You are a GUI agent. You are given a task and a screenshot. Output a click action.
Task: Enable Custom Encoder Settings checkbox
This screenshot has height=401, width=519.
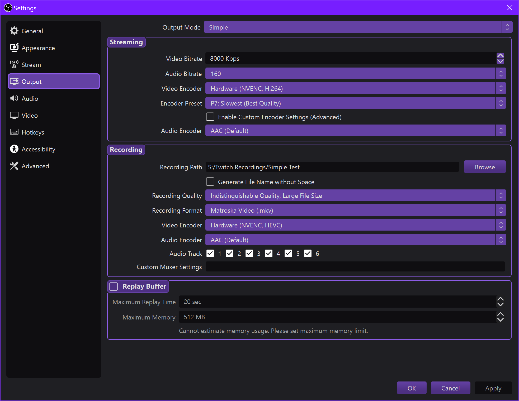pyautogui.click(x=210, y=117)
